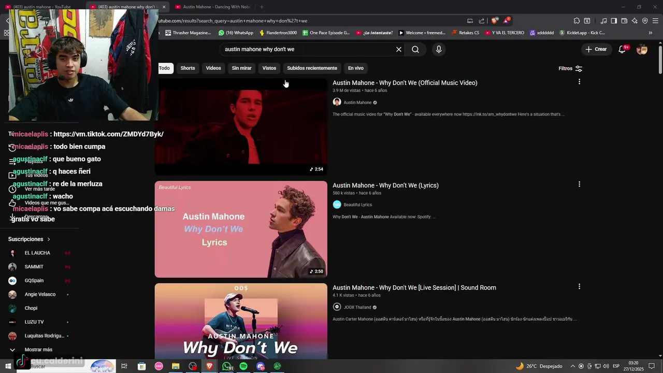Open Microsoft Store taskbar icon

click(x=141, y=366)
